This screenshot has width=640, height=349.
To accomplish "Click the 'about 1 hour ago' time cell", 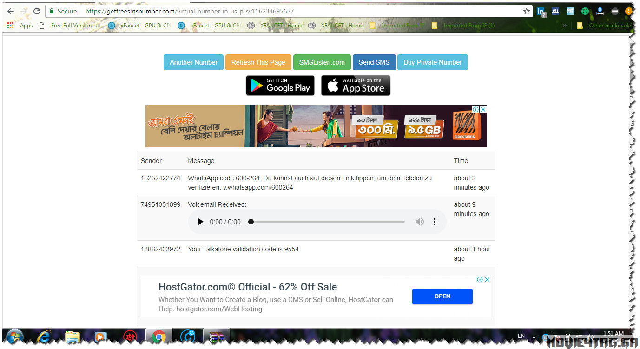I will (472, 254).
